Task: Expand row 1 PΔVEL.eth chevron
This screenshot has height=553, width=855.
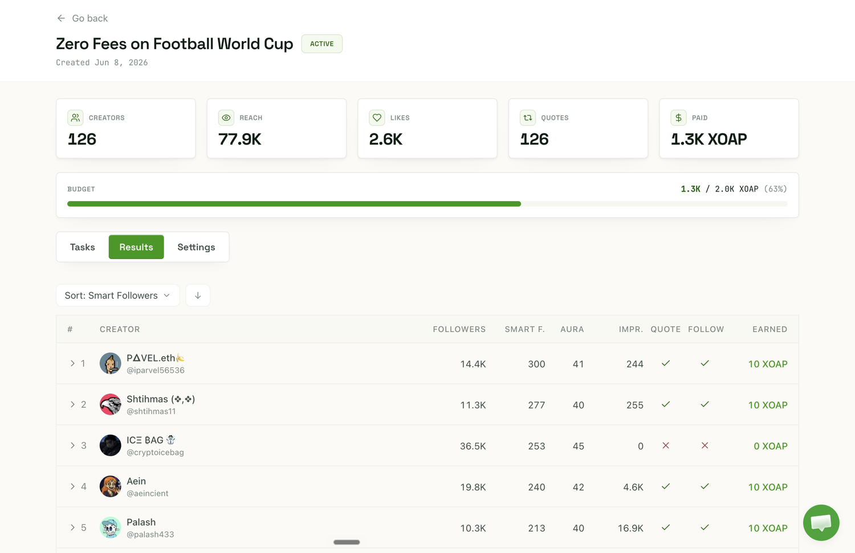Action: pos(72,363)
